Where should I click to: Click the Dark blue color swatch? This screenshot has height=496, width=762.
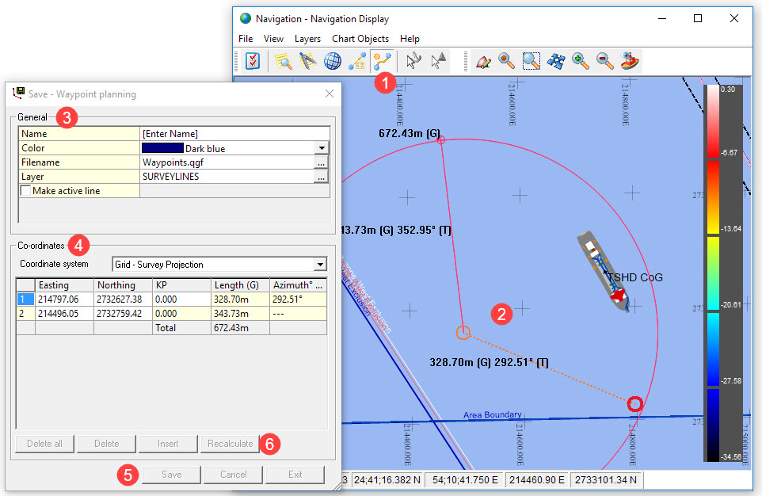point(162,148)
